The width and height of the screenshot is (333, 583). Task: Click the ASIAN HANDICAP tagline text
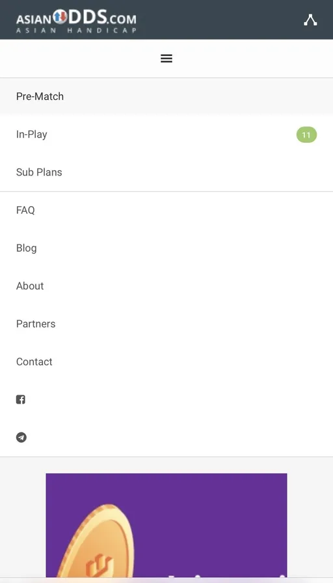click(76, 31)
